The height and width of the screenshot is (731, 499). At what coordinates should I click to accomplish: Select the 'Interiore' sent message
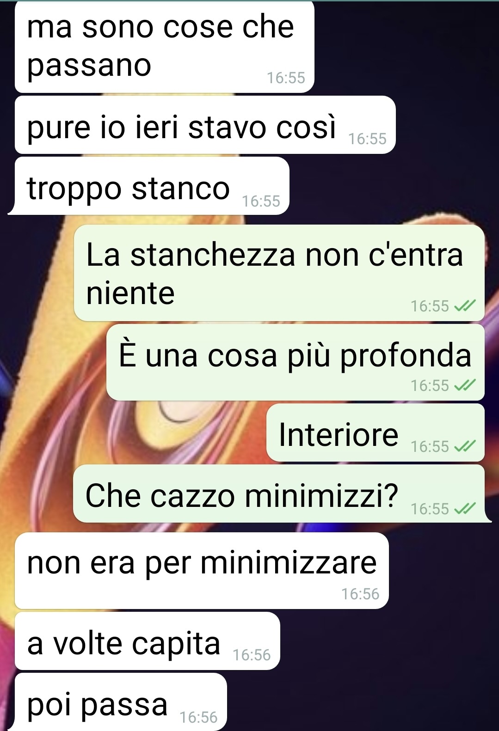pos(376,433)
